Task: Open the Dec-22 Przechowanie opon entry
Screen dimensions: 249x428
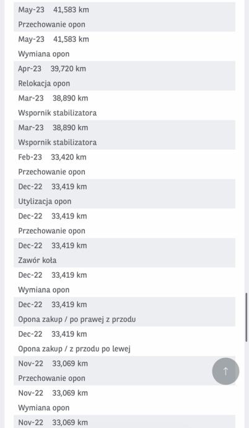Action: (124, 223)
